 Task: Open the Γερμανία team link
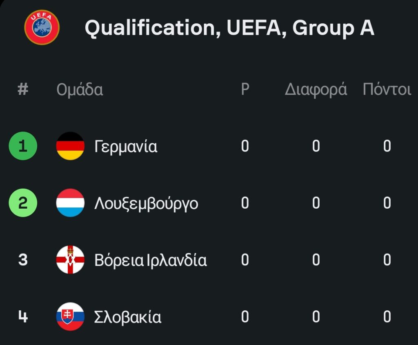[x=126, y=146]
